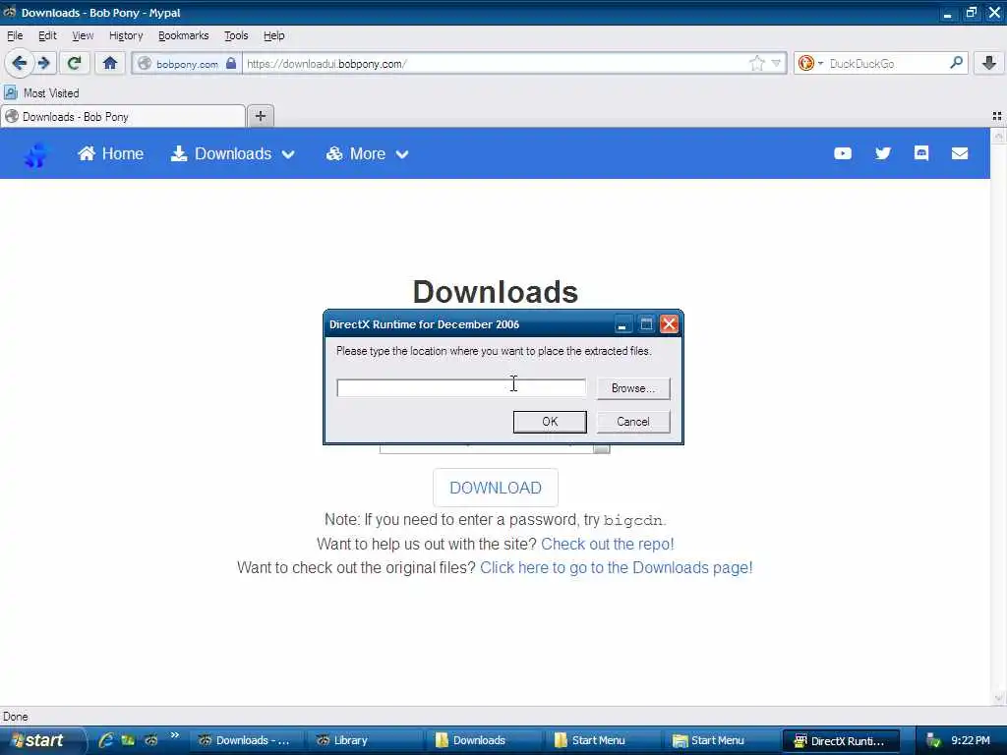Open the DuckDuckGo search engine selector

[x=810, y=63]
